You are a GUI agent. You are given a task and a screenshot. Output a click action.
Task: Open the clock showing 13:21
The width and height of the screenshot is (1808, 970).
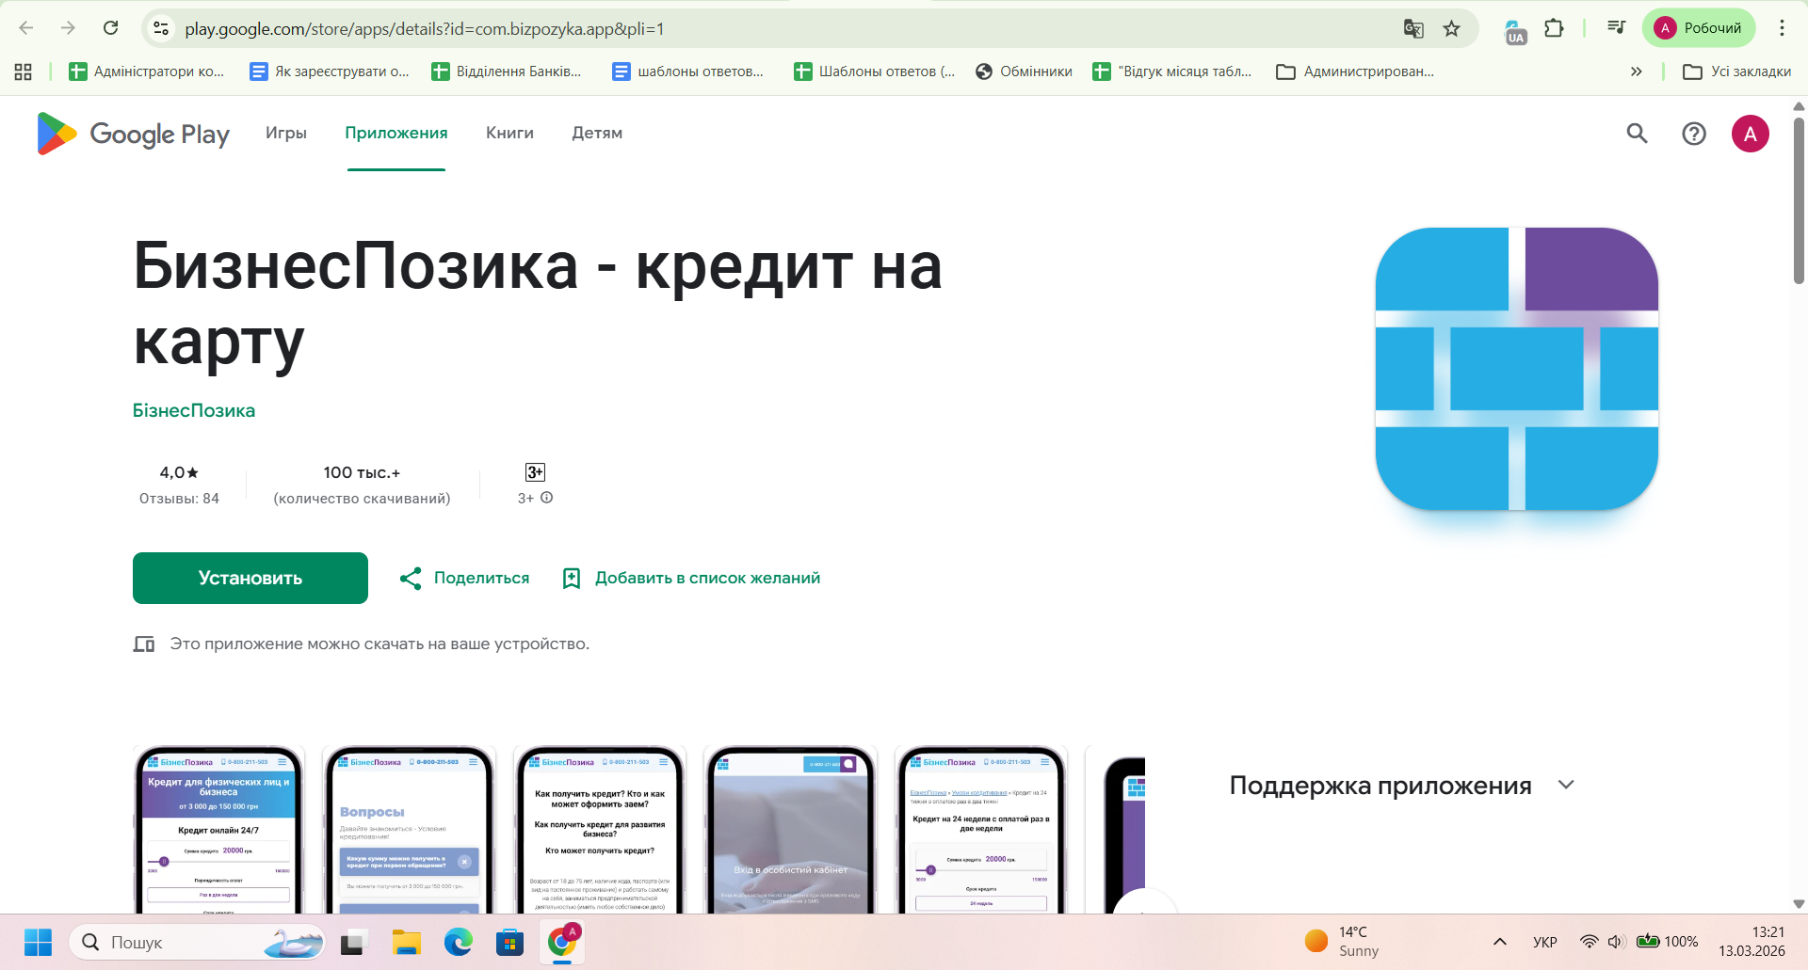[1751, 942]
